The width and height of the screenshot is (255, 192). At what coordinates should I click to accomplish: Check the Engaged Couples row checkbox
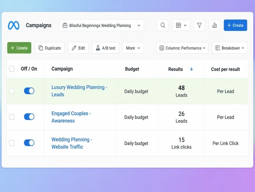click(x=12, y=117)
